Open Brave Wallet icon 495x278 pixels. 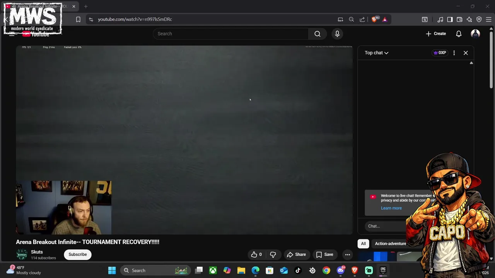point(459,19)
